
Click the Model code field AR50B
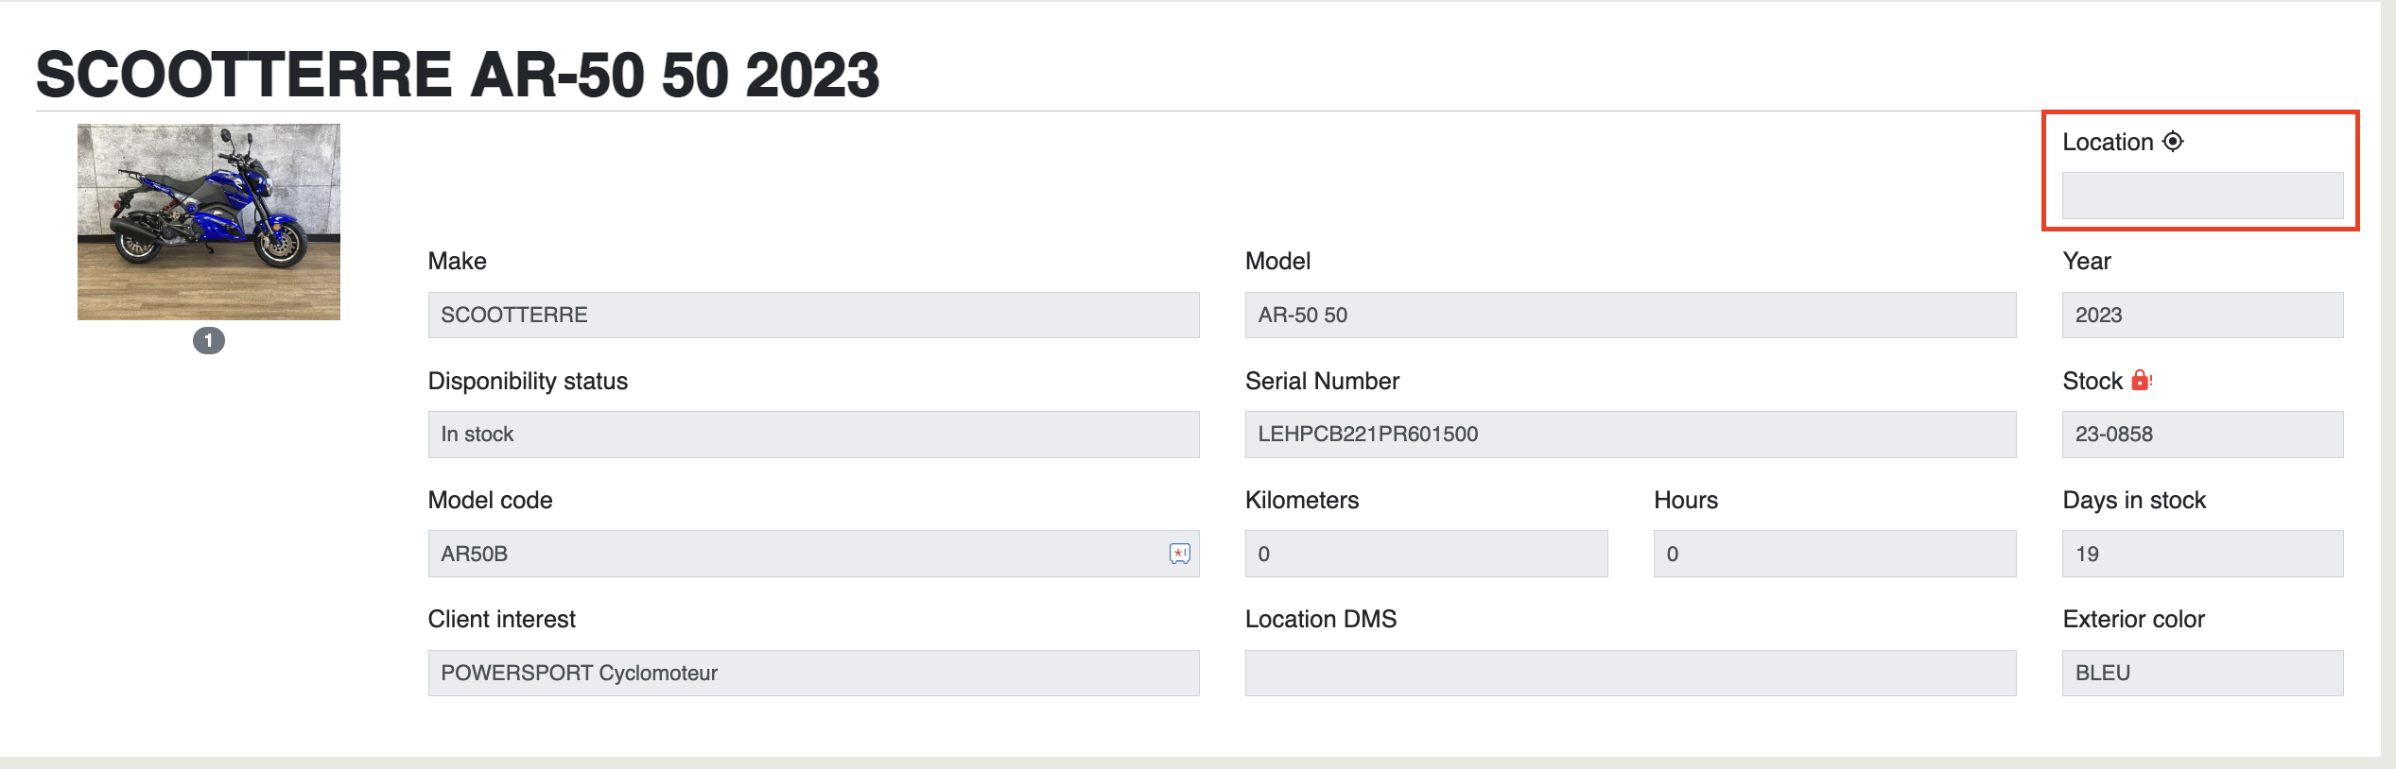pos(813,554)
